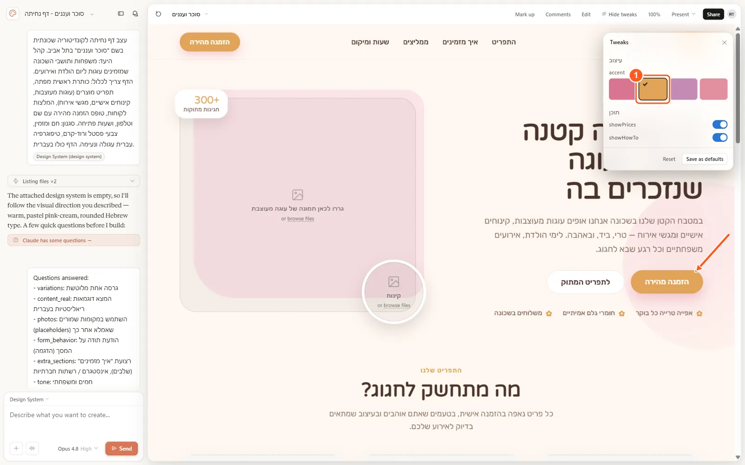745x465 pixels.
Task: Click the header הזמנה מהירה button
Action: coord(210,42)
